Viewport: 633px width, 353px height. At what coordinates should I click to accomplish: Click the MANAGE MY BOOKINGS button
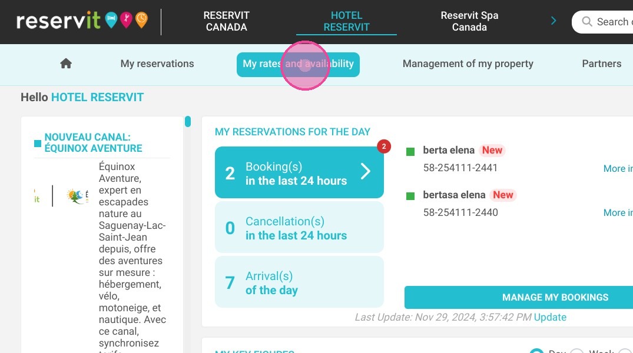[x=555, y=297]
